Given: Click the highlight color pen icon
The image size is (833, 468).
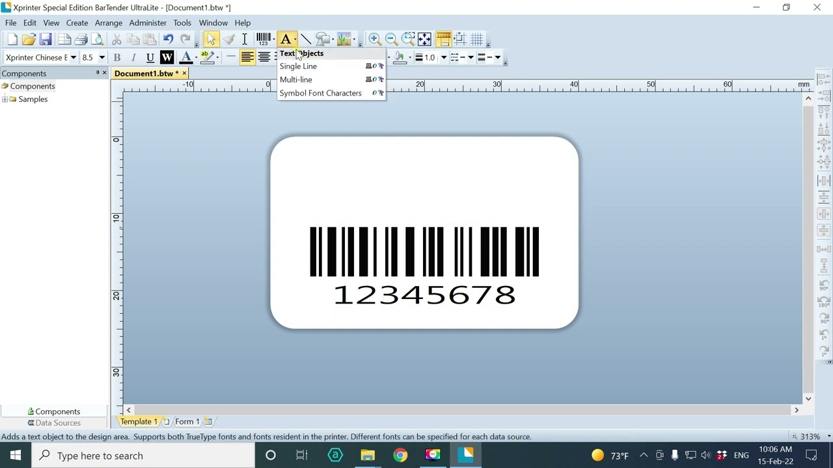Looking at the screenshot, I should [207, 57].
